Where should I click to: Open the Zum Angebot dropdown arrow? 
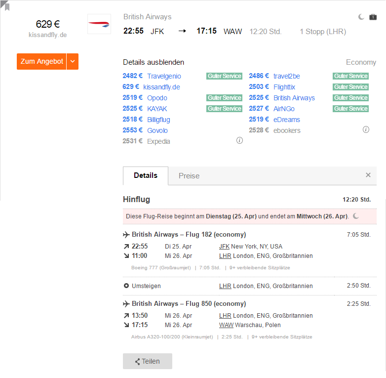[x=73, y=61]
